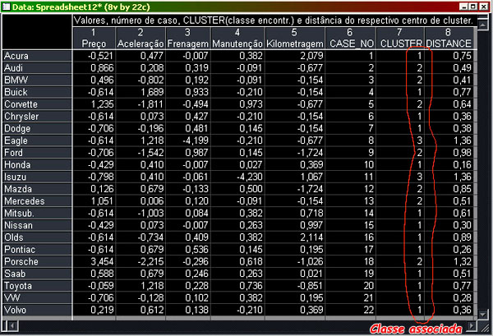Click Porsche Aceleração cell -2,215
493x336 pixels.
tap(141, 261)
